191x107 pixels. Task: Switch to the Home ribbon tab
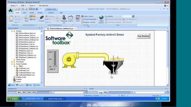(x=17, y=12)
